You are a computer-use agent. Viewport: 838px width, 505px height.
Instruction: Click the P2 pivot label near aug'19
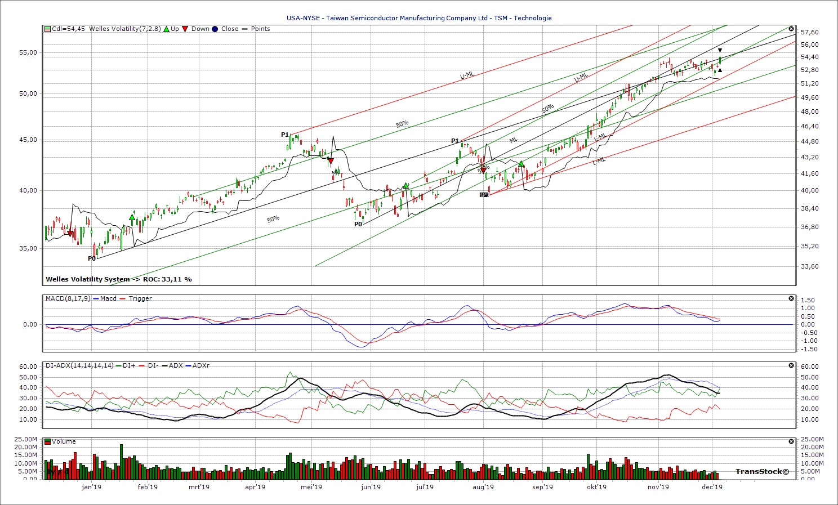[x=484, y=195]
